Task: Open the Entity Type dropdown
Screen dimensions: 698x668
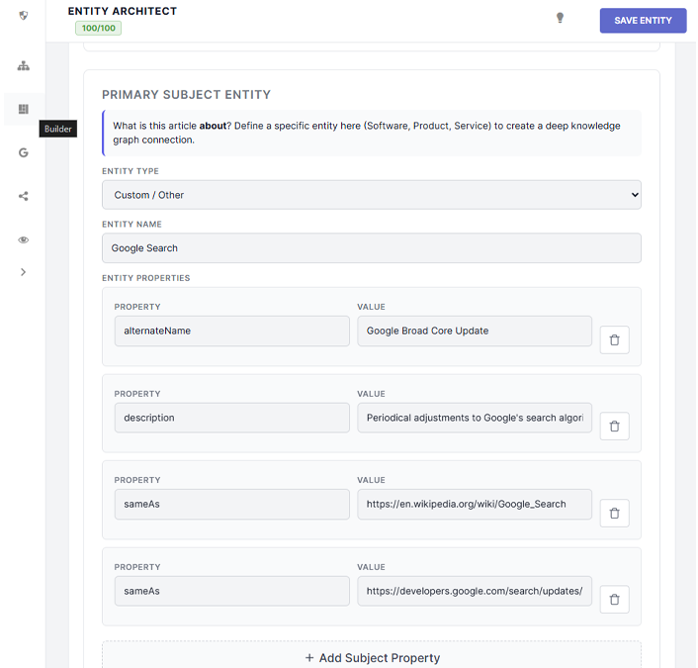Action: (371, 195)
